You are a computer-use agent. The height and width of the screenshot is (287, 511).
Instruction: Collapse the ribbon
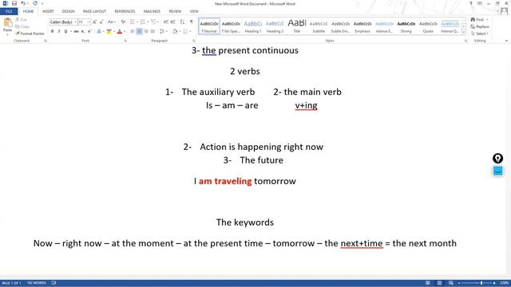[x=506, y=41]
